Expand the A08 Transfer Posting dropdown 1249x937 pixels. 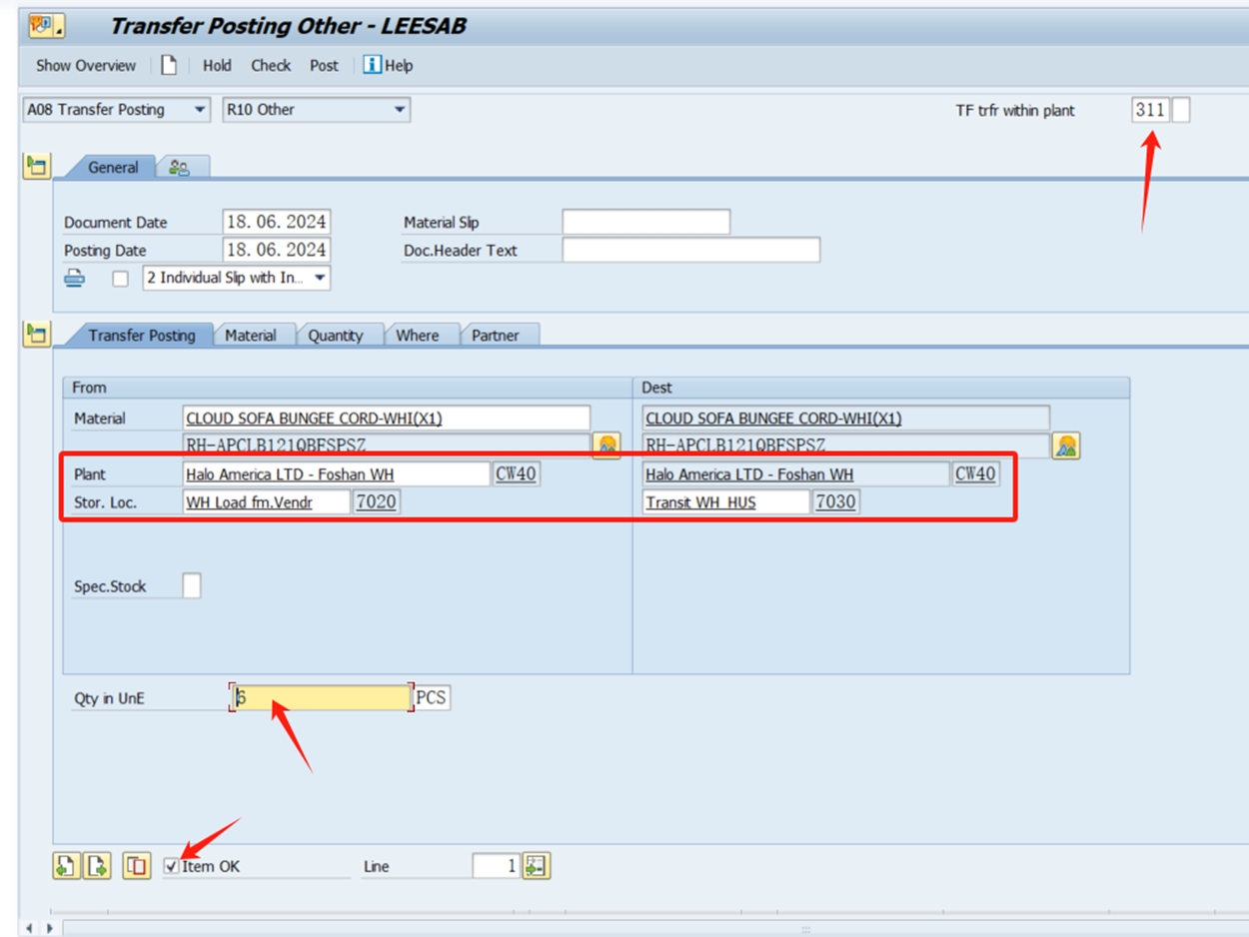(x=200, y=110)
